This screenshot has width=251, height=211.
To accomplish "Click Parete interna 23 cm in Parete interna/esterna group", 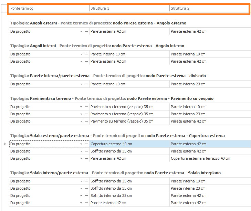I will [188, 84].
